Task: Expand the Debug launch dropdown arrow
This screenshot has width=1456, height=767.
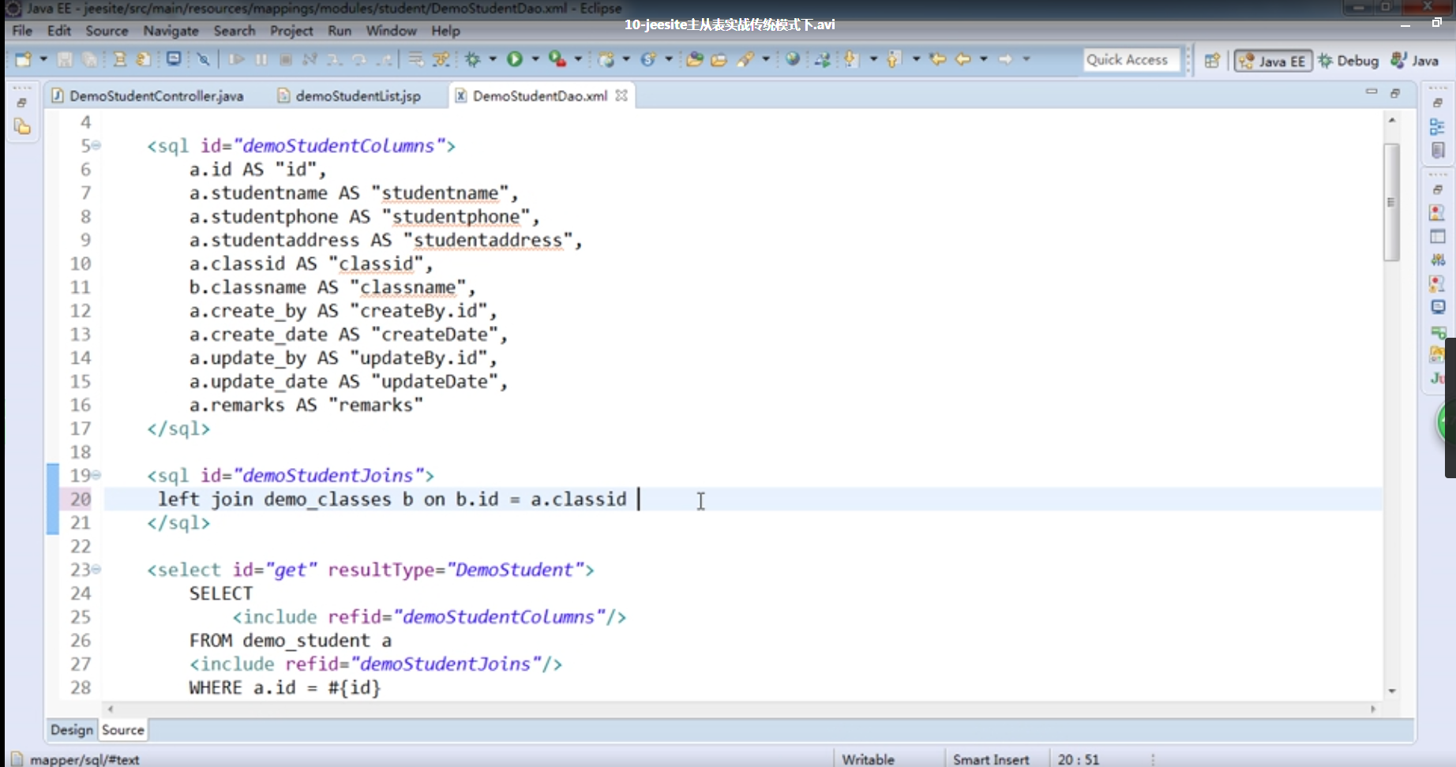Action: 493,59
